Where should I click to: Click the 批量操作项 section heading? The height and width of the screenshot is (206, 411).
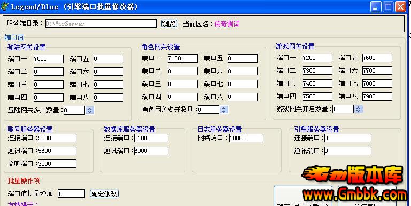coord(24,180)
